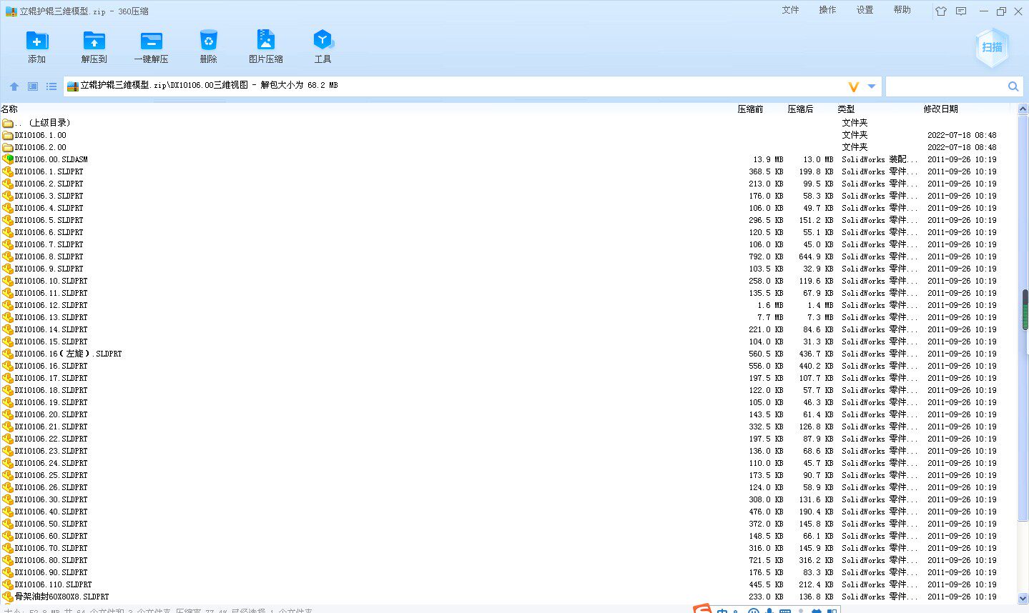Click the scrollbar up arrow
Screen dimensions: 1029x613
[1023, 109]
